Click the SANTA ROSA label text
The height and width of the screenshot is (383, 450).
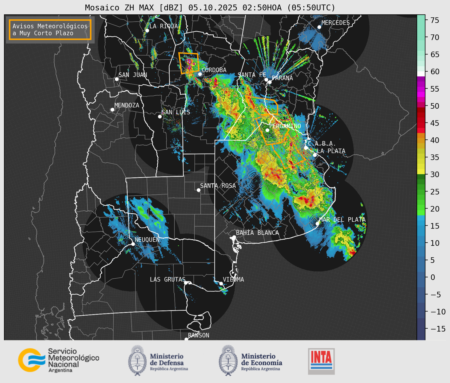point(218,186)
